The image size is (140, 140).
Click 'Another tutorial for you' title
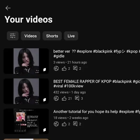tap(97, 111)
